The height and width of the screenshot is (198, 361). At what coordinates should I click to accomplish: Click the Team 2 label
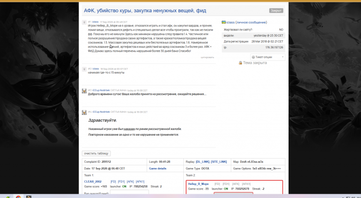click(191, 175)
